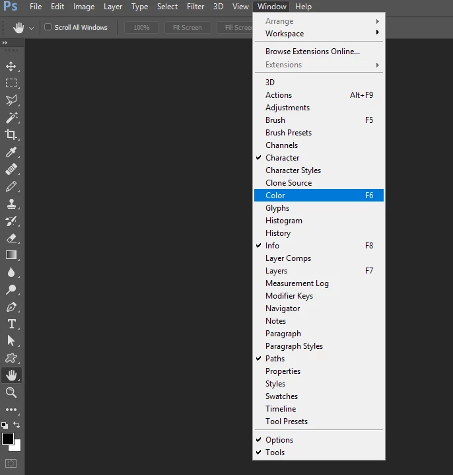This screenshot has width=453, height=475.
Task: Select the Gradient tool
Action: tap(11, 255)
